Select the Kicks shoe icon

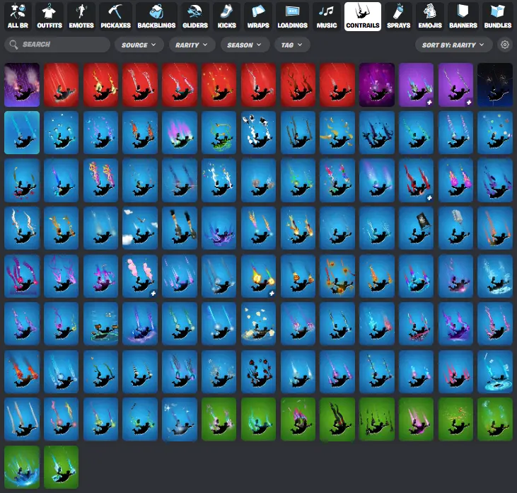[x=226, y=16]
